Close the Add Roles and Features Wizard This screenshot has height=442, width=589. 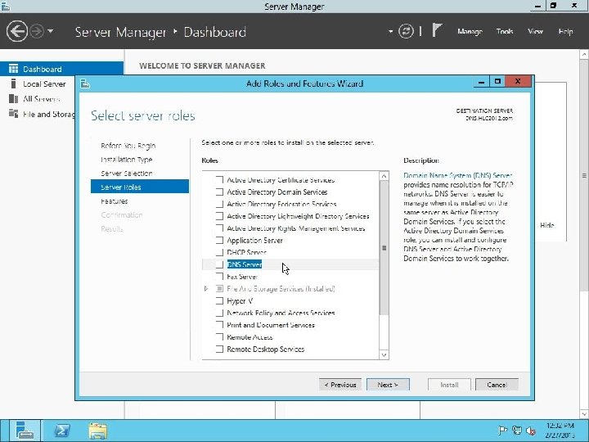coord(518,82)
